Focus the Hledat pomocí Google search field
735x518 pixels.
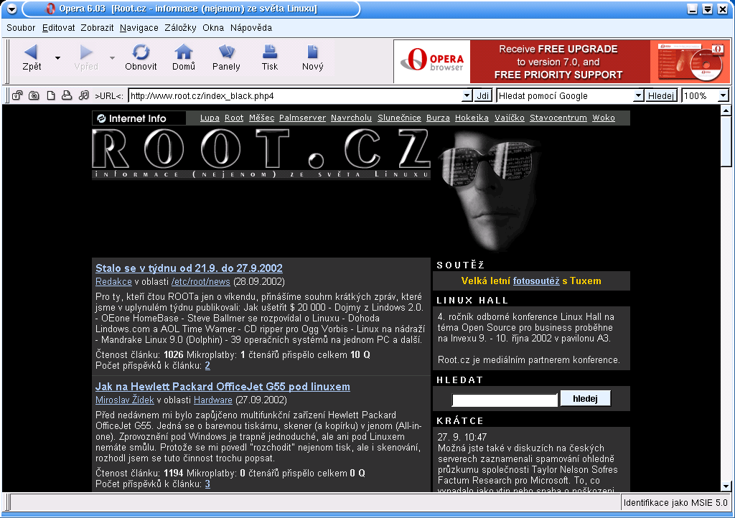(566, 95)
